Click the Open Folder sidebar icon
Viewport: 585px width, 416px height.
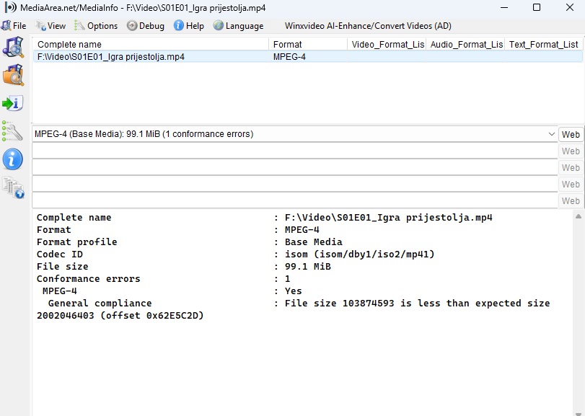pos(13,74)
